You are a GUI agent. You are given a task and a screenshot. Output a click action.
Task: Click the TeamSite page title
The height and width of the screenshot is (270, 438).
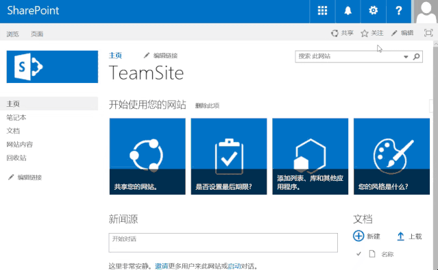146,73
